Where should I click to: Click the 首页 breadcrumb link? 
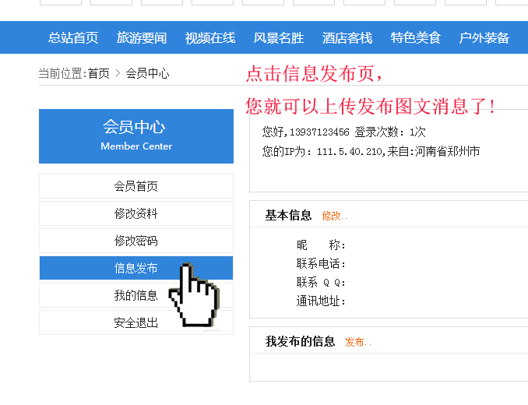tap(99, 73)
